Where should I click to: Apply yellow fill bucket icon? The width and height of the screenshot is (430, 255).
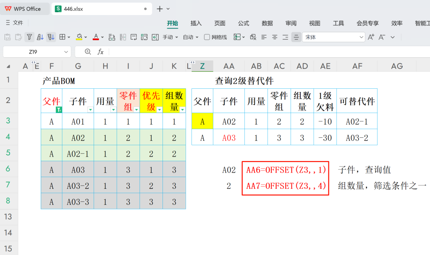(x=79, y=37)
